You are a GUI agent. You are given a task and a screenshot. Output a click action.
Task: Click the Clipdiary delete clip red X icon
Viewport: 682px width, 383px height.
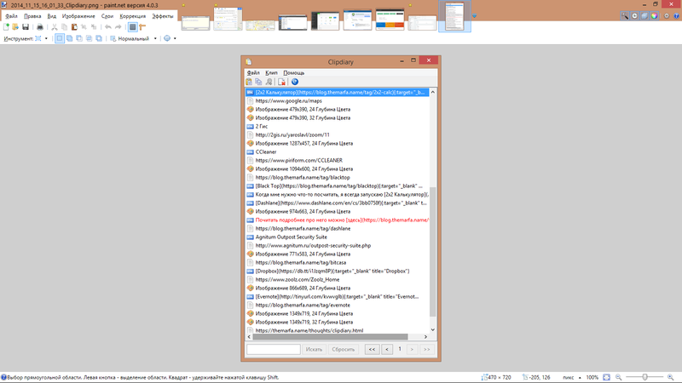point(281,82)
